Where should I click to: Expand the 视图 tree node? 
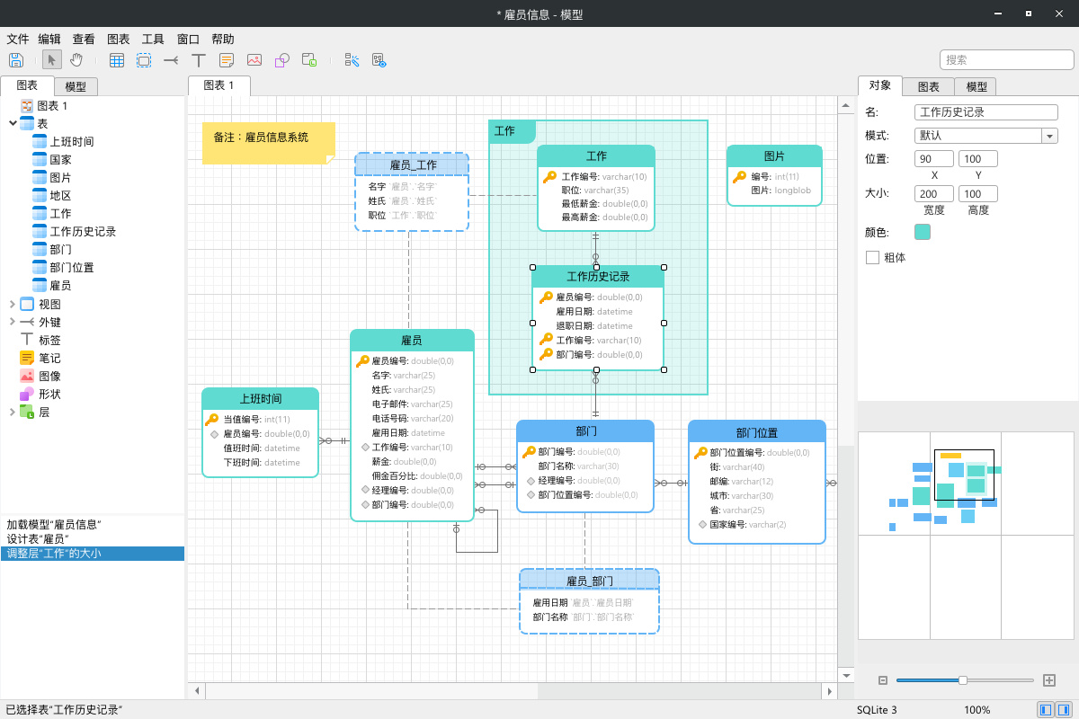coord(13,304)
